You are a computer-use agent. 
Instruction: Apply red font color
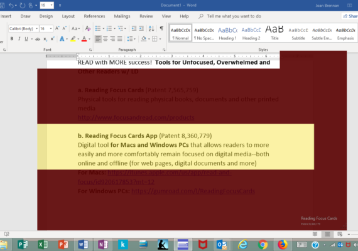click(84, 39)
